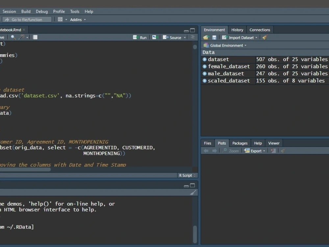329x247 pixels.
Task: Click the workspace panes grid icon
Action: [x=60, y=19]
